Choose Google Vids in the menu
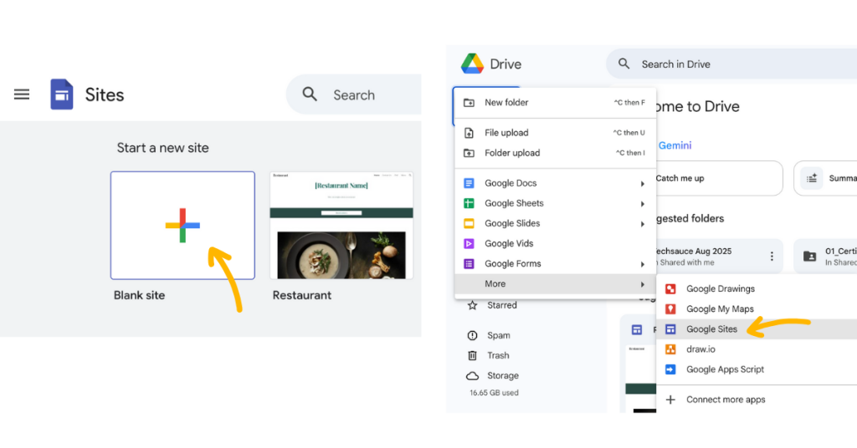This screenshot has width=857, height=448. 555,243
